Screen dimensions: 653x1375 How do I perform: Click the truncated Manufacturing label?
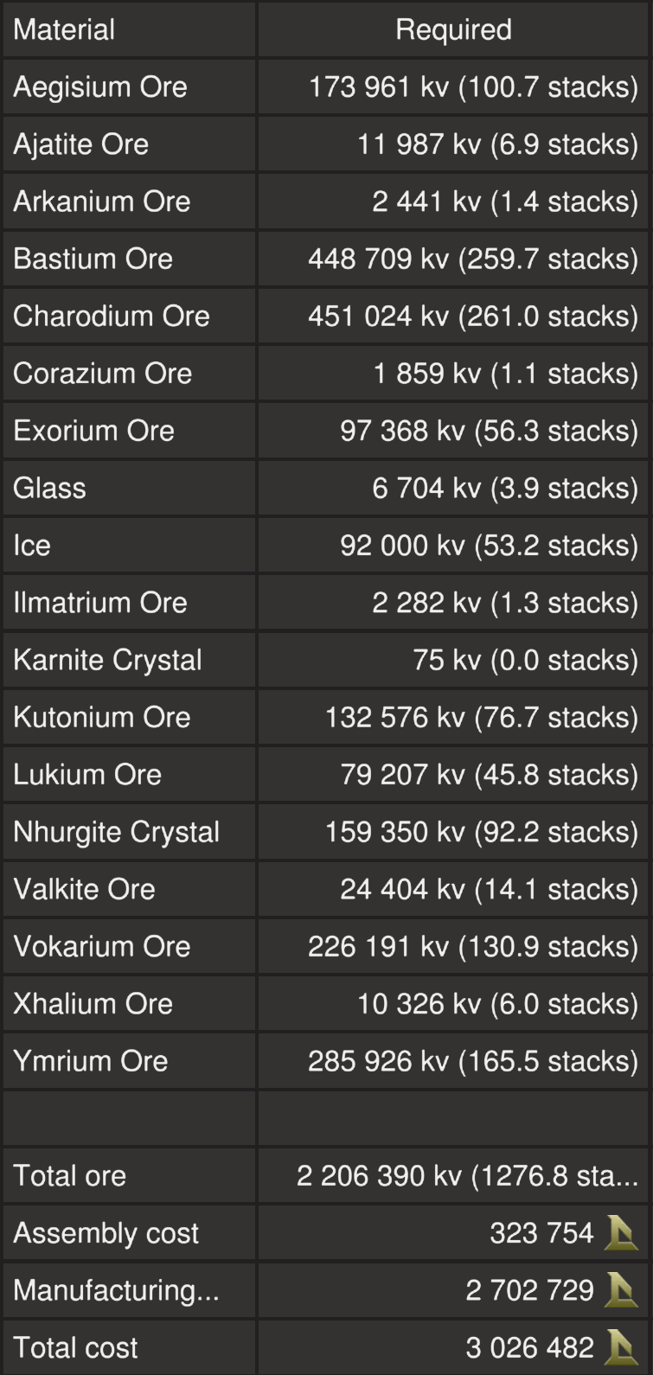point(116,1290)
